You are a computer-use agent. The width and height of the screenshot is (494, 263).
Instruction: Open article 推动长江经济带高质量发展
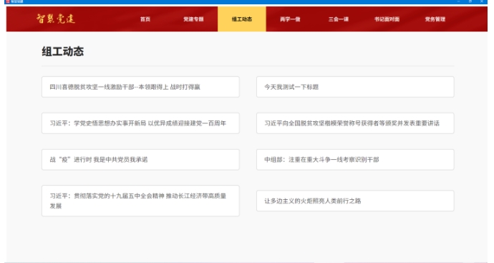(x=140, y=201)
